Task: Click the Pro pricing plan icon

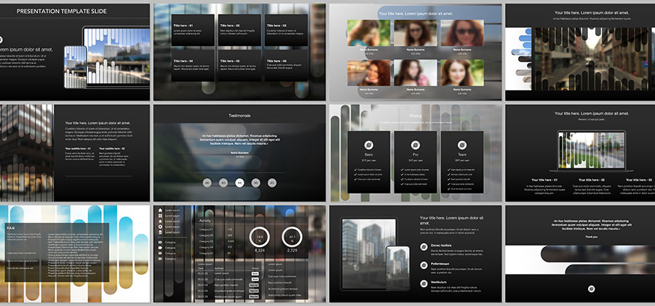Action: [415, 145]
